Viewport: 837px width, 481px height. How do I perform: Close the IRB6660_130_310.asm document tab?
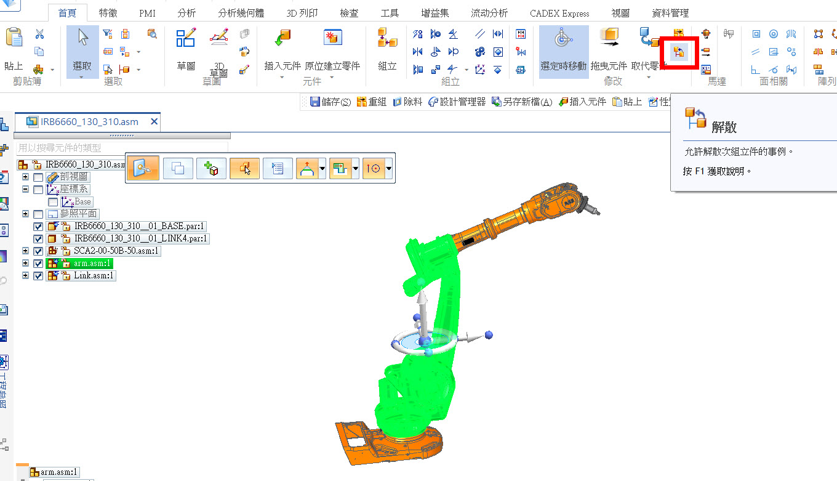point(154,122)
